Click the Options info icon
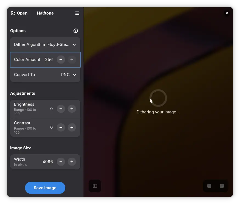Viewport: 240px width, 204px height. 76,31
